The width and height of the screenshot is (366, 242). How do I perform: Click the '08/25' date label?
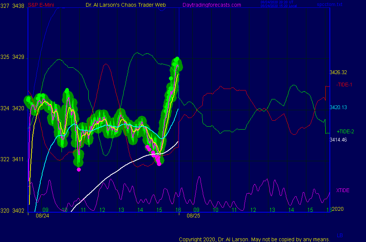coord(193,216)
